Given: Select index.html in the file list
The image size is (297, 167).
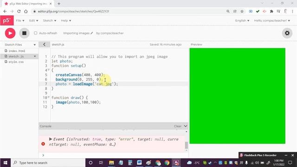Looking at the screenshot, I should pyautogui.click(x=17, y=51).
